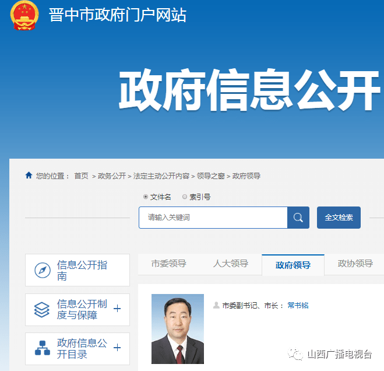Open the 政协领导 tab
Image resolution: width=384 pixels, height=371 pixels.
[x=355, y=264]
